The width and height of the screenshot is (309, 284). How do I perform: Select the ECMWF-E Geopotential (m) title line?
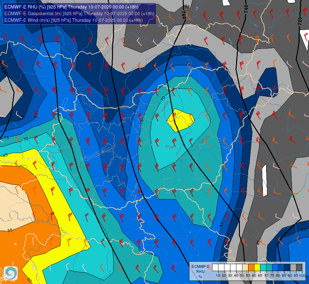click(x=79, y=14)
